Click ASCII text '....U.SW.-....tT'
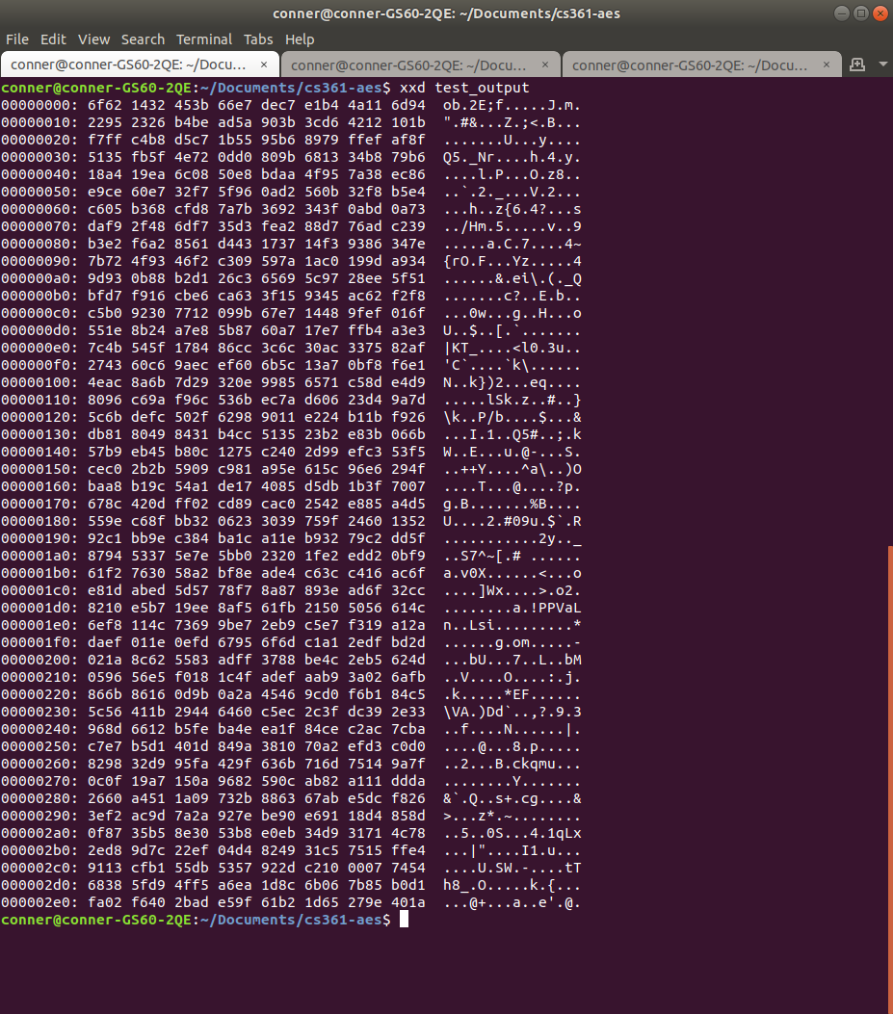 point(512,868)
